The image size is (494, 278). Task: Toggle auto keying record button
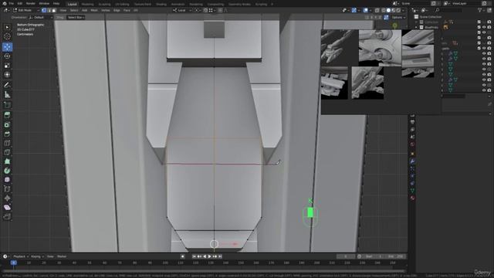(182, 256)
